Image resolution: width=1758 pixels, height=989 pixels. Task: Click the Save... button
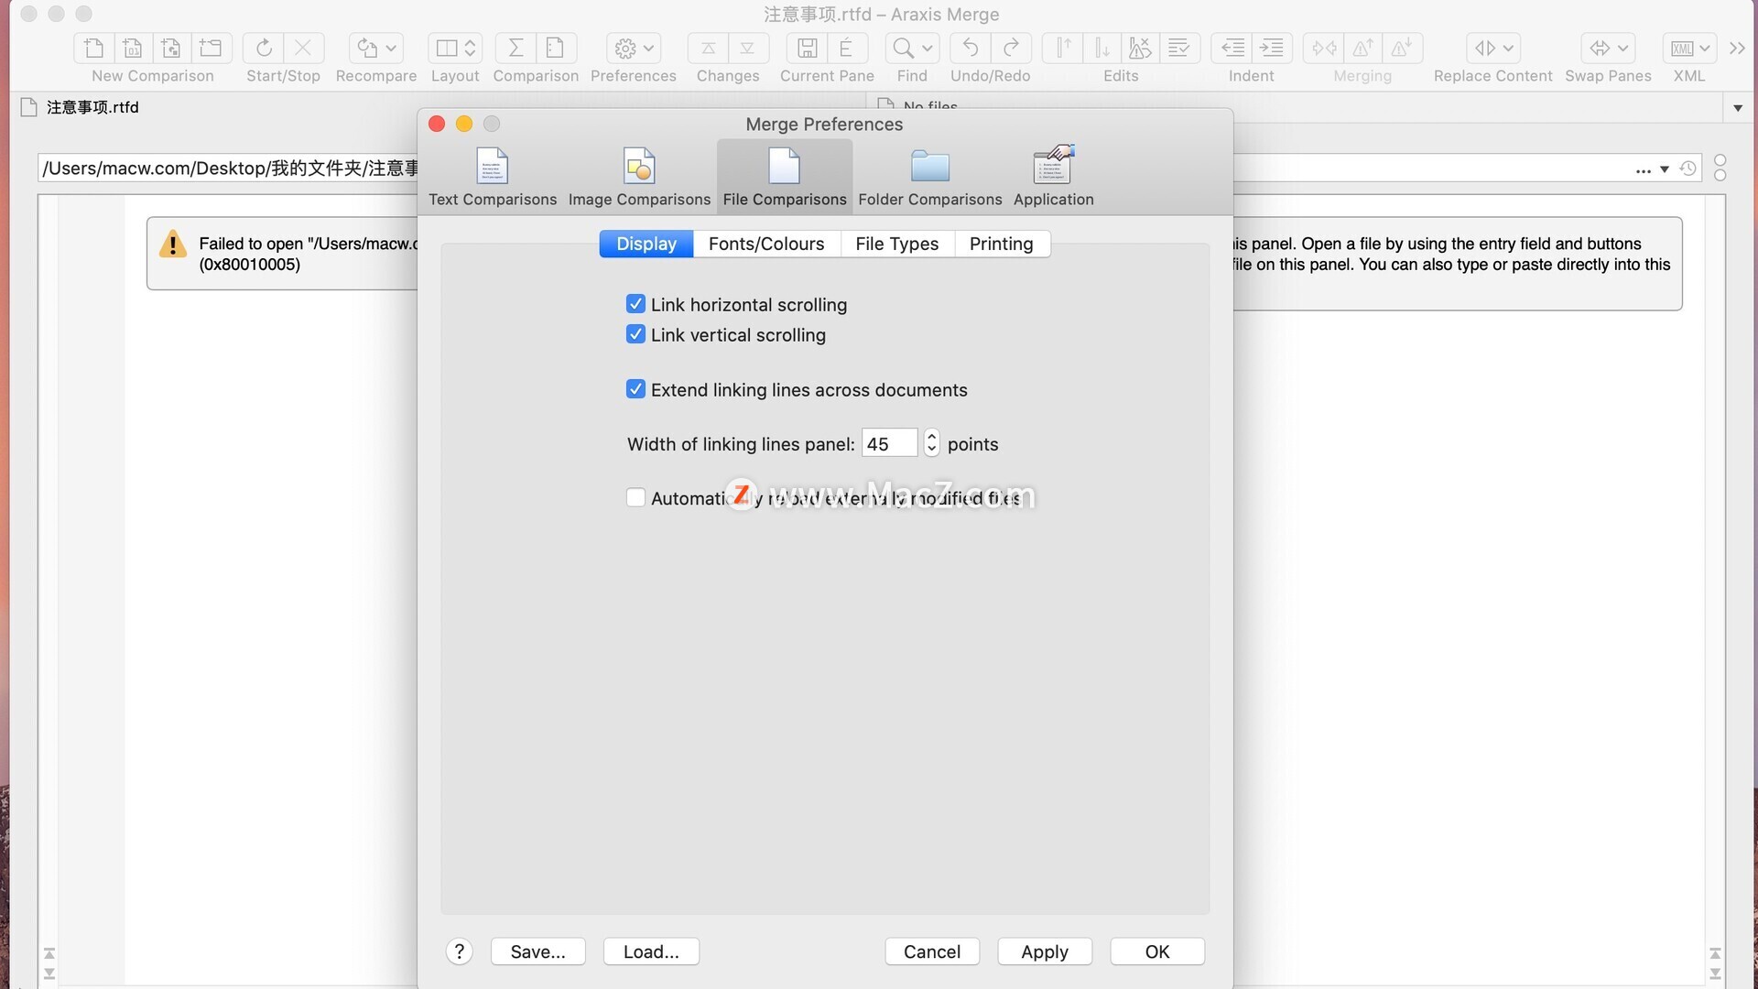click(x=538, y=951)
